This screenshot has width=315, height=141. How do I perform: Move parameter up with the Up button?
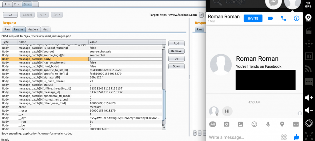pyautogui.click(x=176, y=59)
